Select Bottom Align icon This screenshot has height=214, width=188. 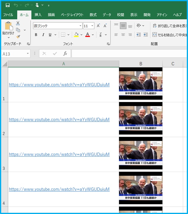coord(130,26)
